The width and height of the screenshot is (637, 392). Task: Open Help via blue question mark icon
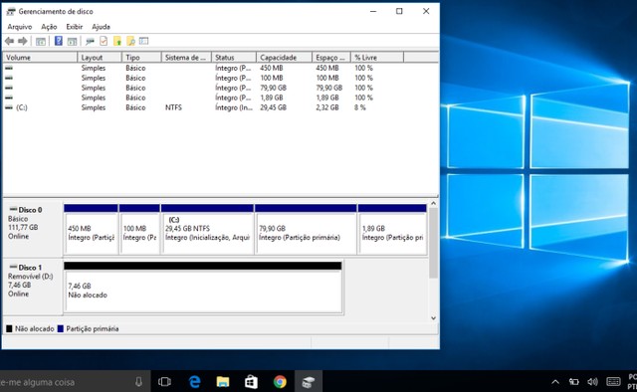59,41
